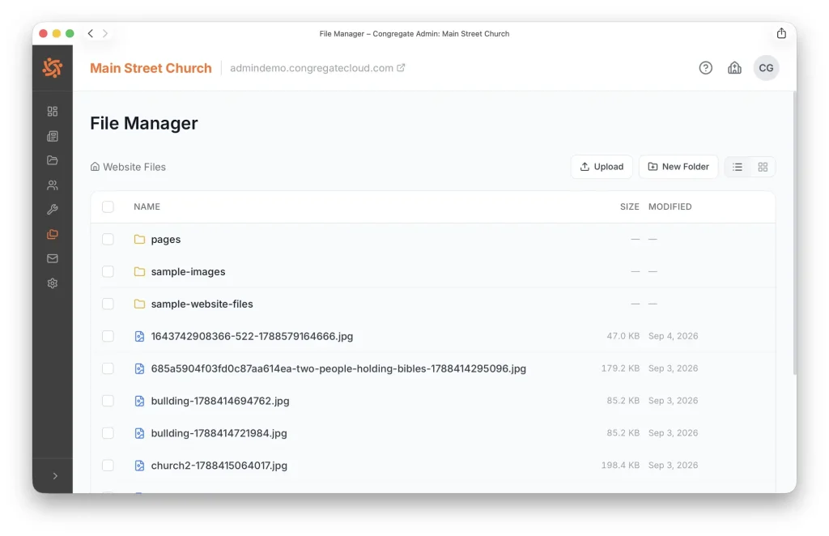The width and height of the screenshot is (829, 536).
Task: Open the sample-images folder
Action: (x=188, y=271)
